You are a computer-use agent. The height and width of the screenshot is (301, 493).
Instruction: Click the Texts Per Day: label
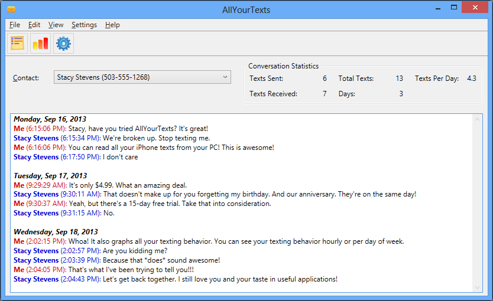437,78
